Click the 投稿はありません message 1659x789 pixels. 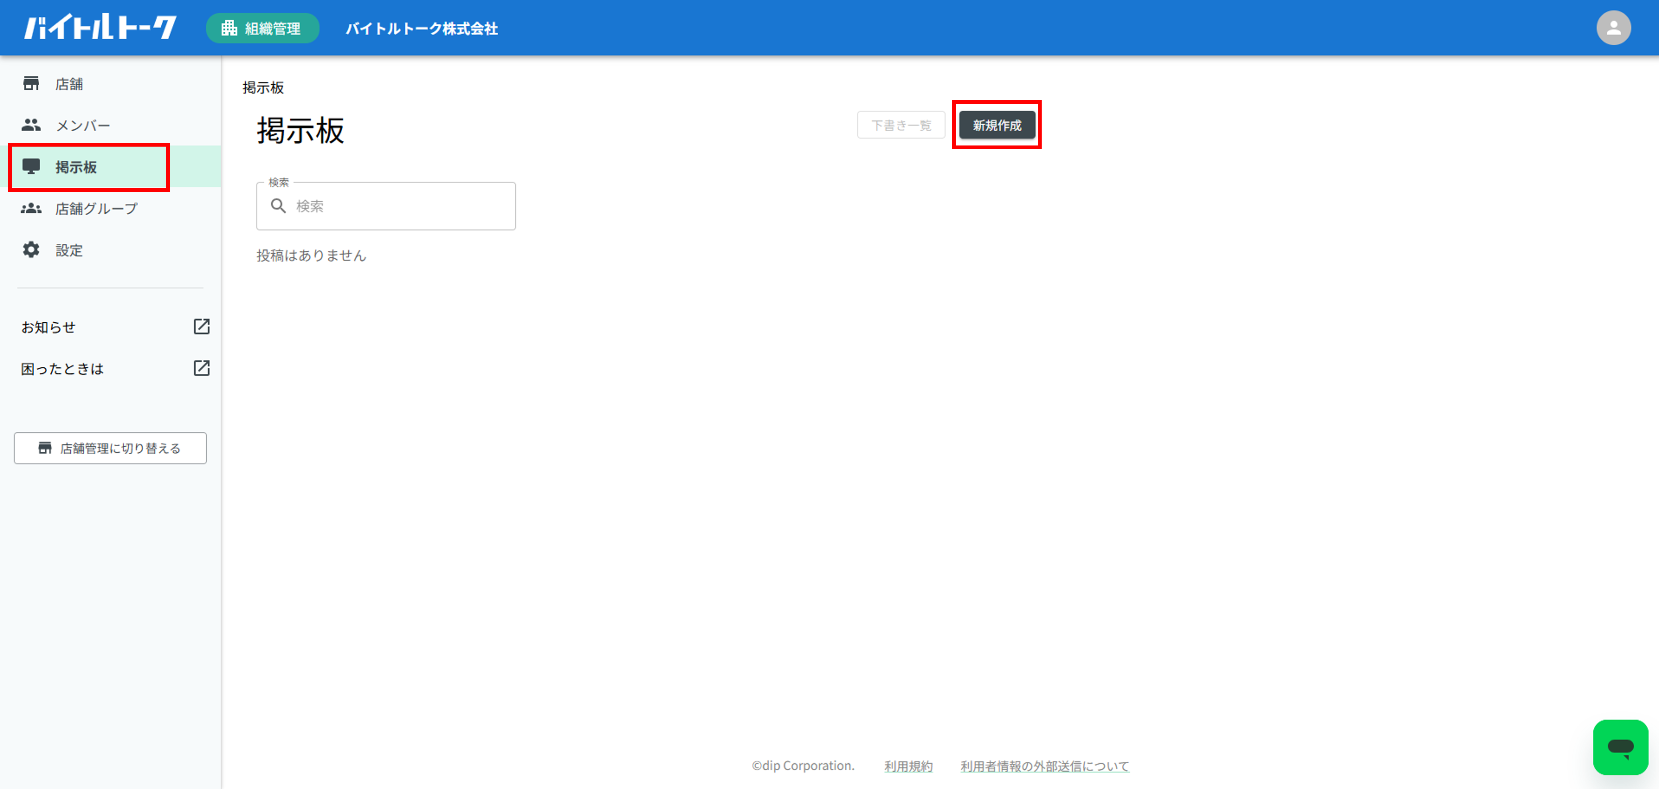click(x=312, y=256)
